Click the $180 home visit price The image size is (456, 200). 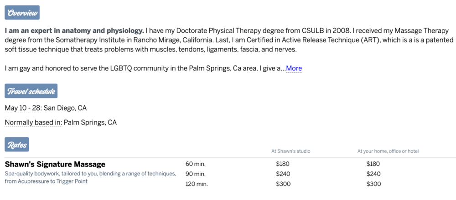point(373,164)
